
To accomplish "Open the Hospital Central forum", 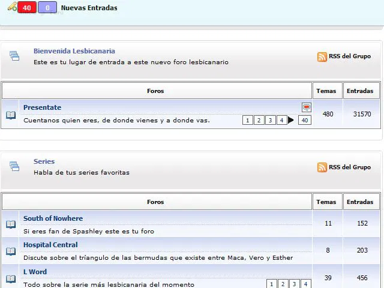I will tap(50, 245).
